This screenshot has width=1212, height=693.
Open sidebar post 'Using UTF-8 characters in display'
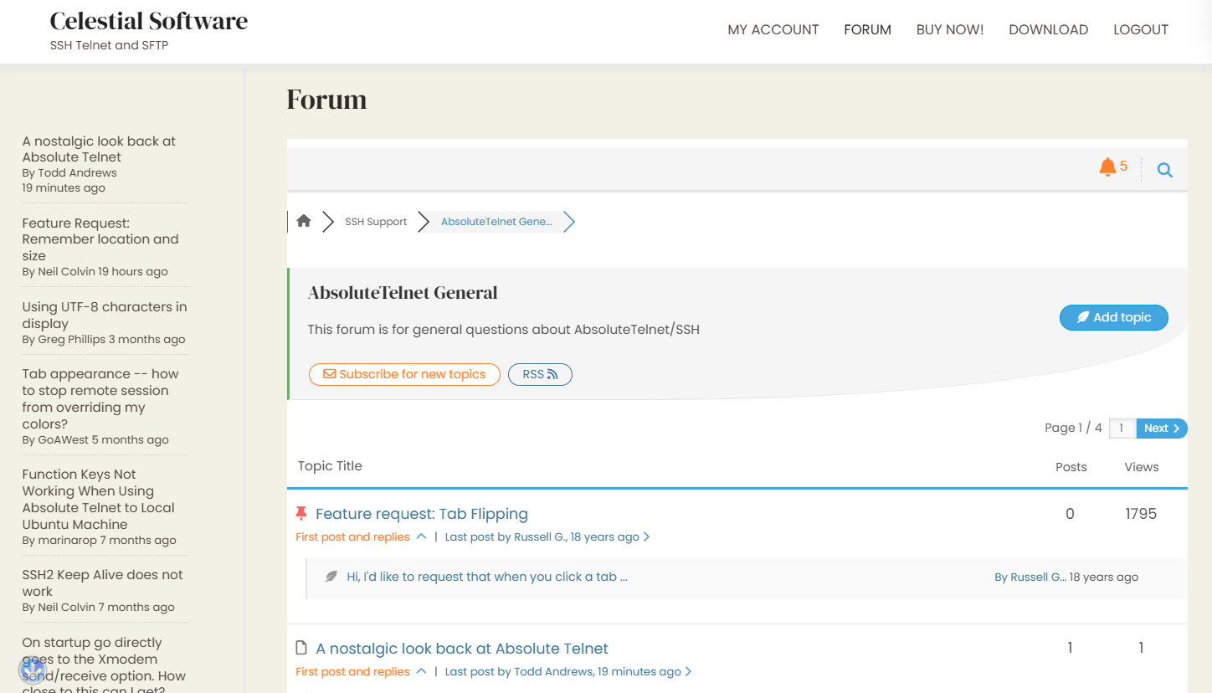click(104, 315)
